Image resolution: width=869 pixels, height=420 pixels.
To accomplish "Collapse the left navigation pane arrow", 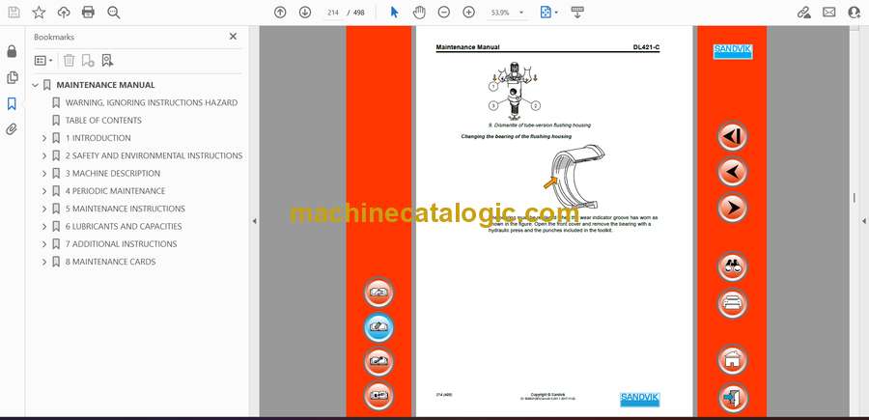I will point(254,221).
